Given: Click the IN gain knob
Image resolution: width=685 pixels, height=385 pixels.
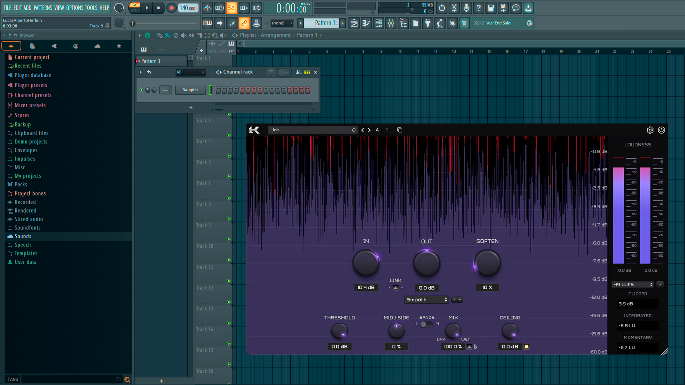Looking at the screenshot, I should point(366,263).
